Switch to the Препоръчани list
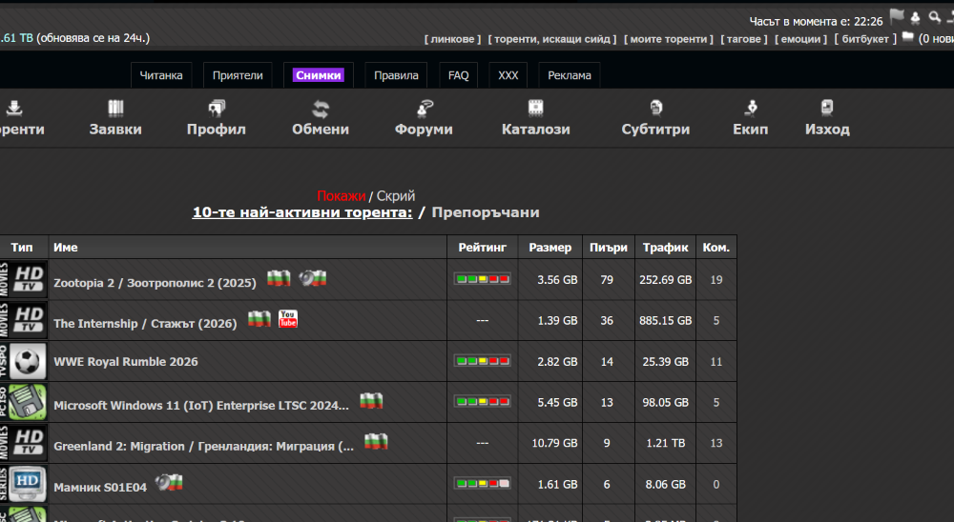Screen dimensions: 954x522 486,212
